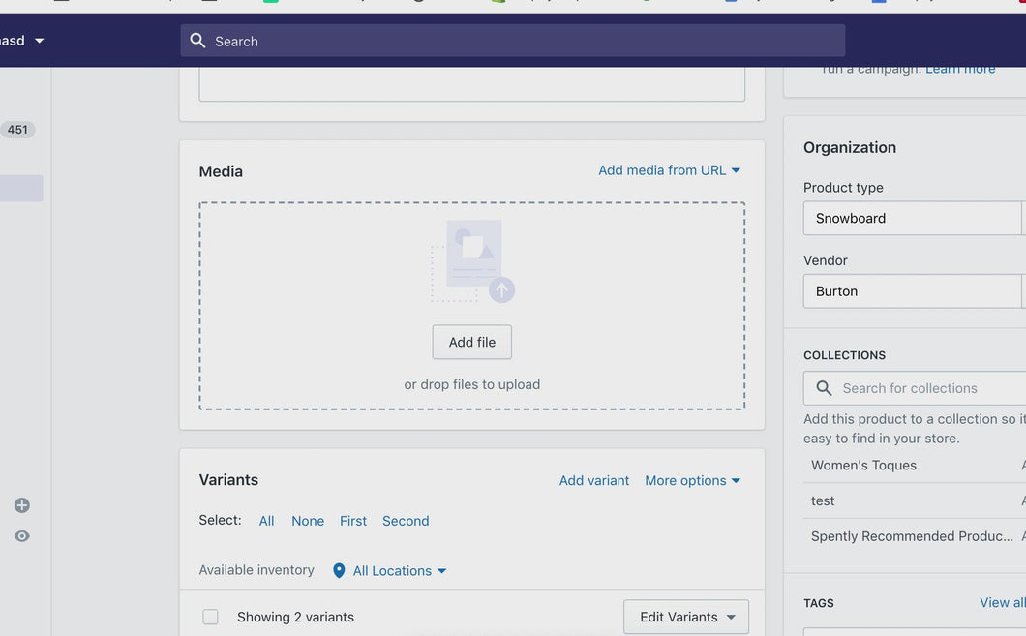
Task: Select None variants link
Action: (x=308, y=521)
